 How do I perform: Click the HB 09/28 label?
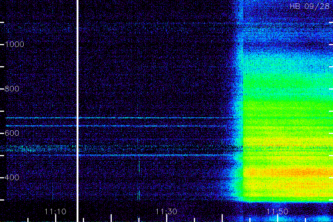click(309, 6)
